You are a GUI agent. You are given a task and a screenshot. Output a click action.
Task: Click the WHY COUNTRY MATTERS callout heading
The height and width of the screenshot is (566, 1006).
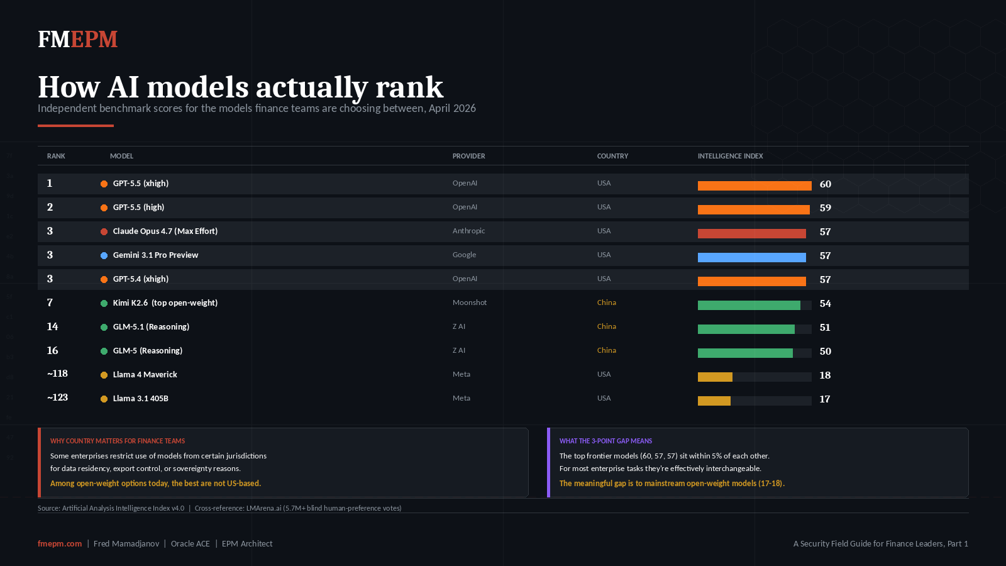(117, 441)
